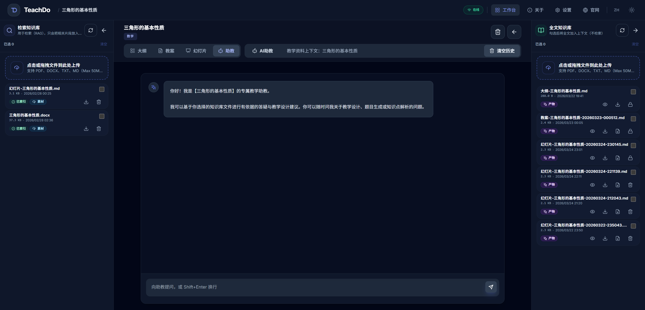Collapse the left knowledge base panel
This screenshot has height=310, width=645.
[x=104, y=30]
